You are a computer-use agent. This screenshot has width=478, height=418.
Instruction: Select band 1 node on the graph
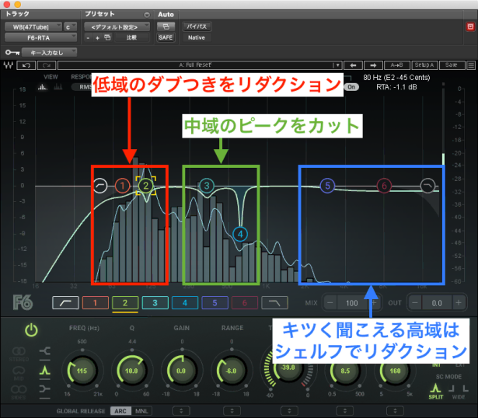tap(122, 186)
